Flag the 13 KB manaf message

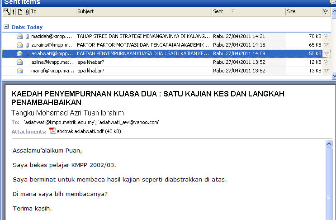[x=327, y=71]
